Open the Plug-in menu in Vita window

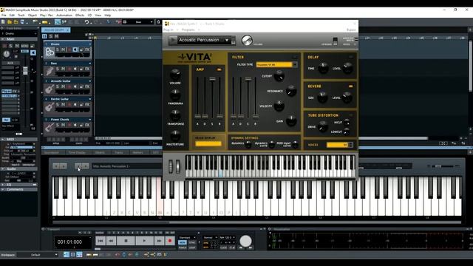tap(169, 30)
